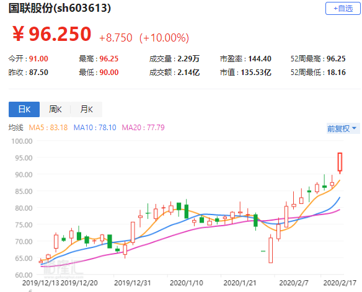Click x-axis date label 2020/1/10

187,283
